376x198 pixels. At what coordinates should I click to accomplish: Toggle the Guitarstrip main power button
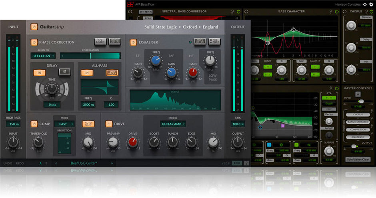click(x=34, y=27)
